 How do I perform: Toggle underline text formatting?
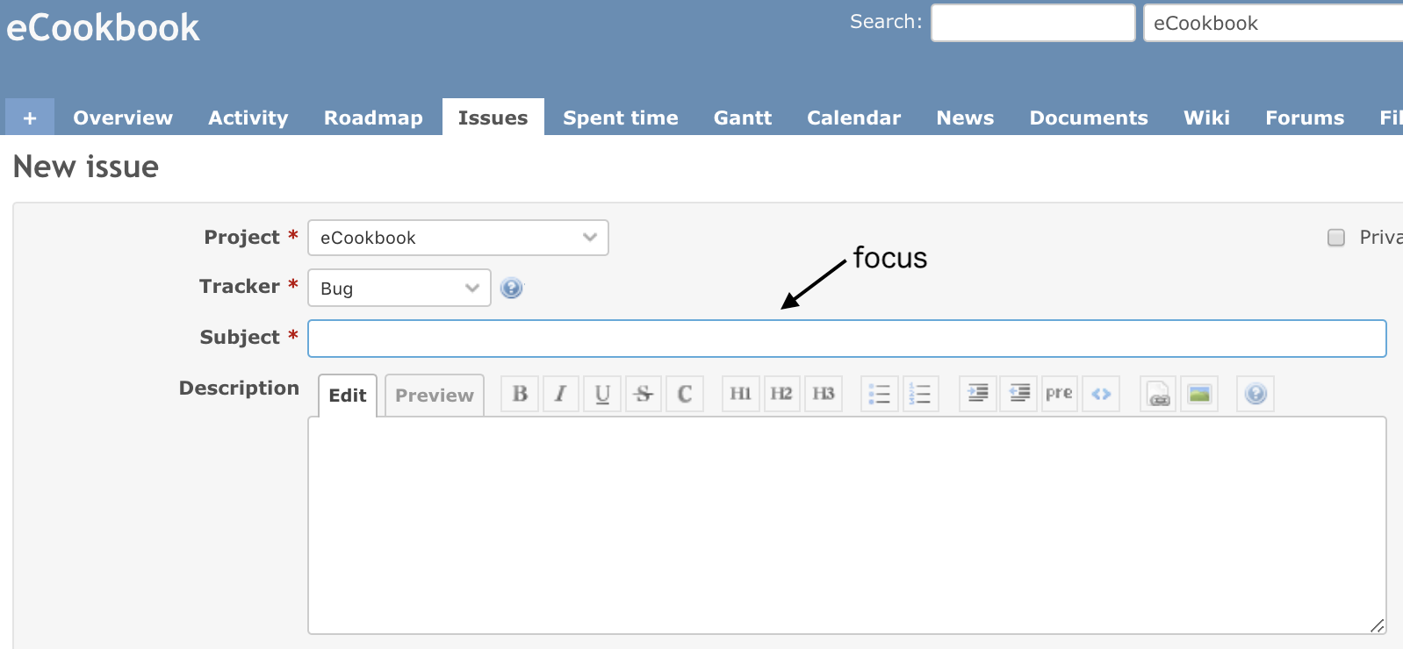click(602, 394)
